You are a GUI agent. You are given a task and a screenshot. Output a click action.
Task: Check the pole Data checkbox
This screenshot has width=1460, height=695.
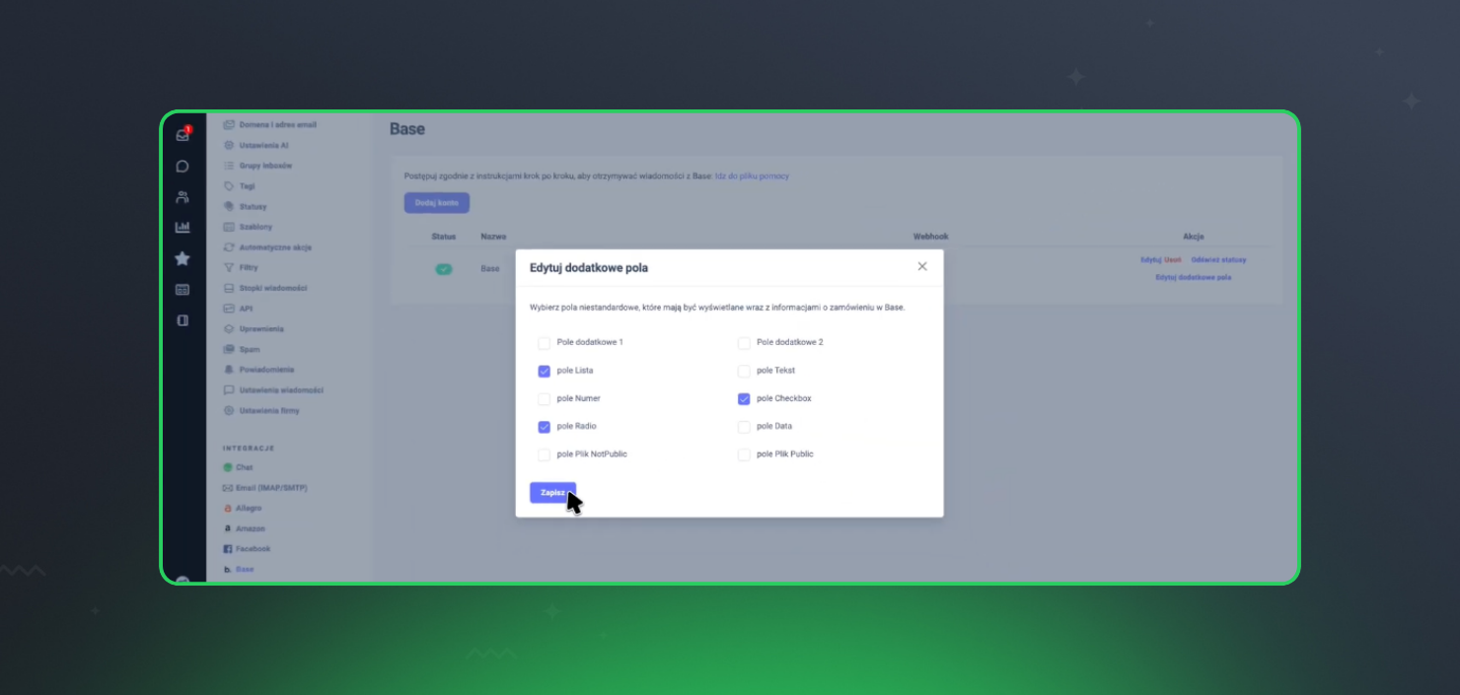pos(744,427)
